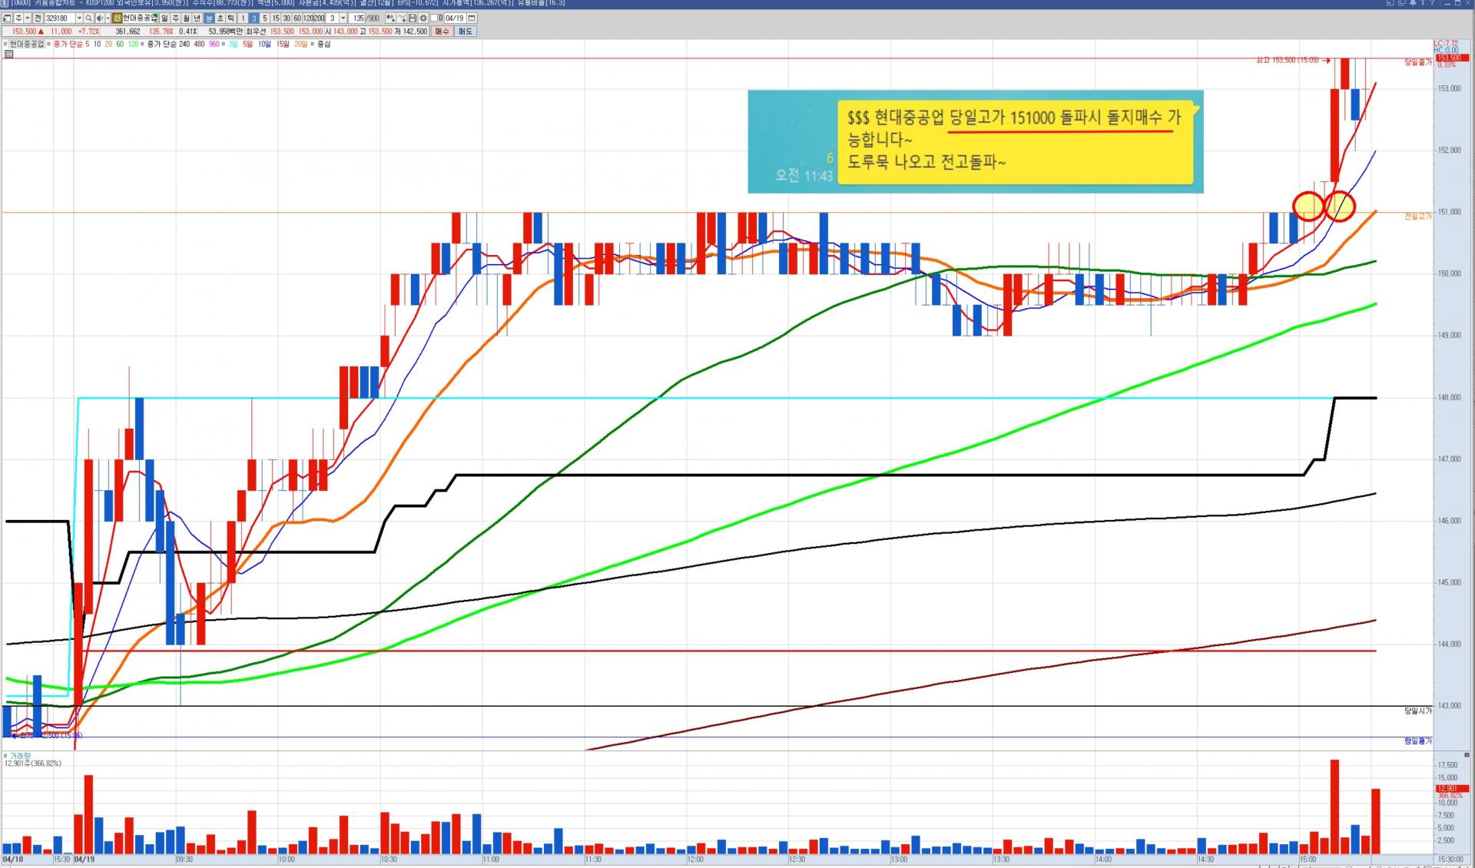Toggle the D checkbox beside date field
1475x868 pixels.
434,18
